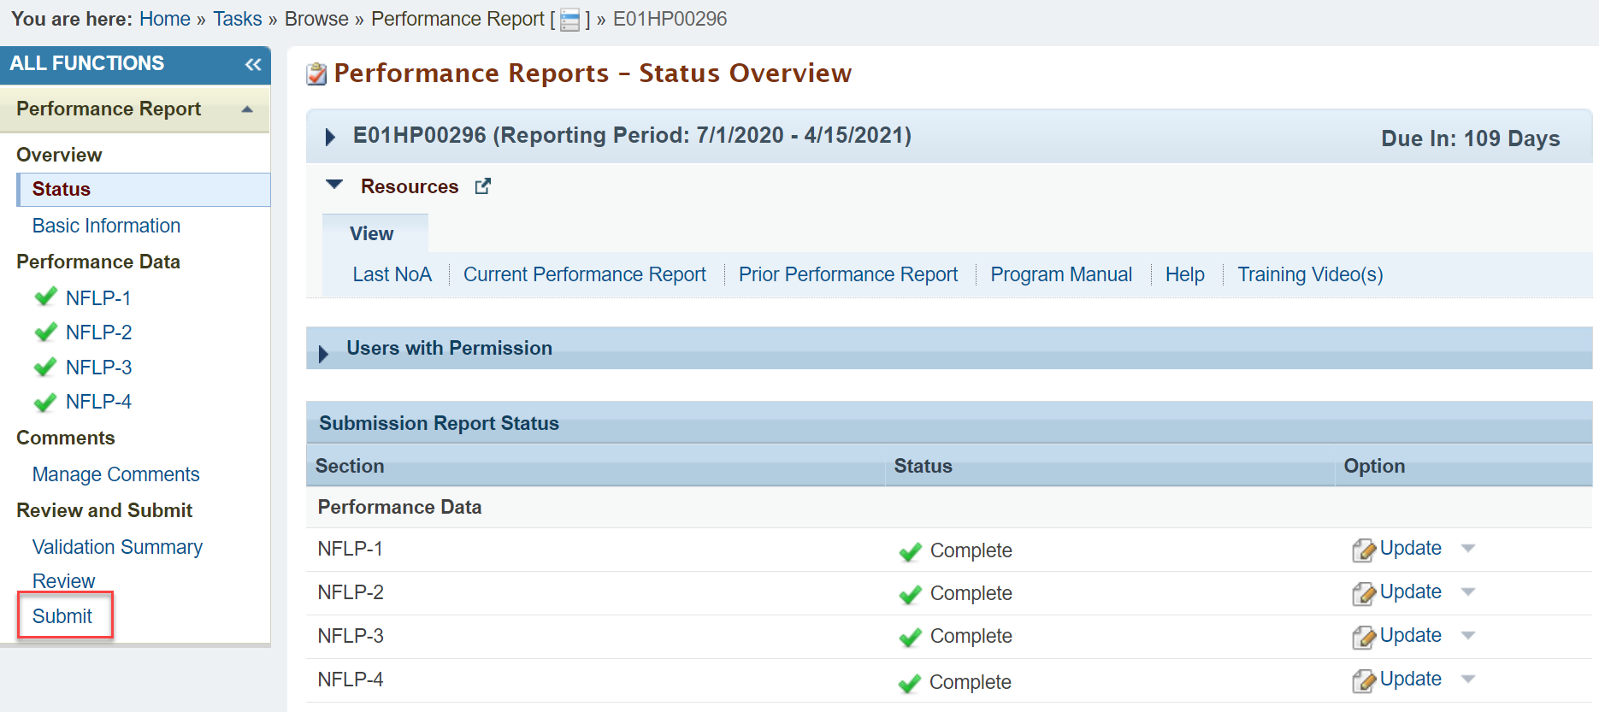Open the NFLP-2 sidebar link
The height and width of the screenshot is (712, 1599).
(x=98, y=332)
